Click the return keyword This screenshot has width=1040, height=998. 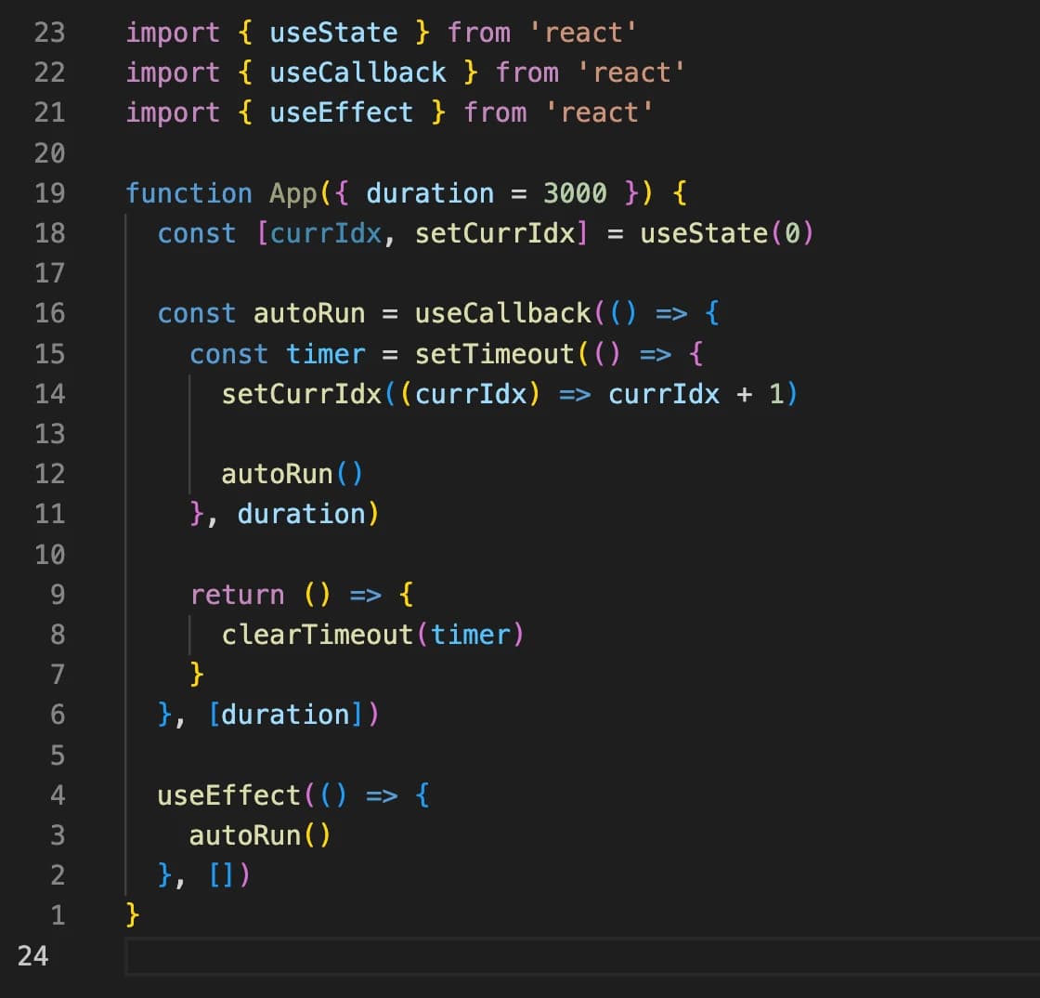237,595
